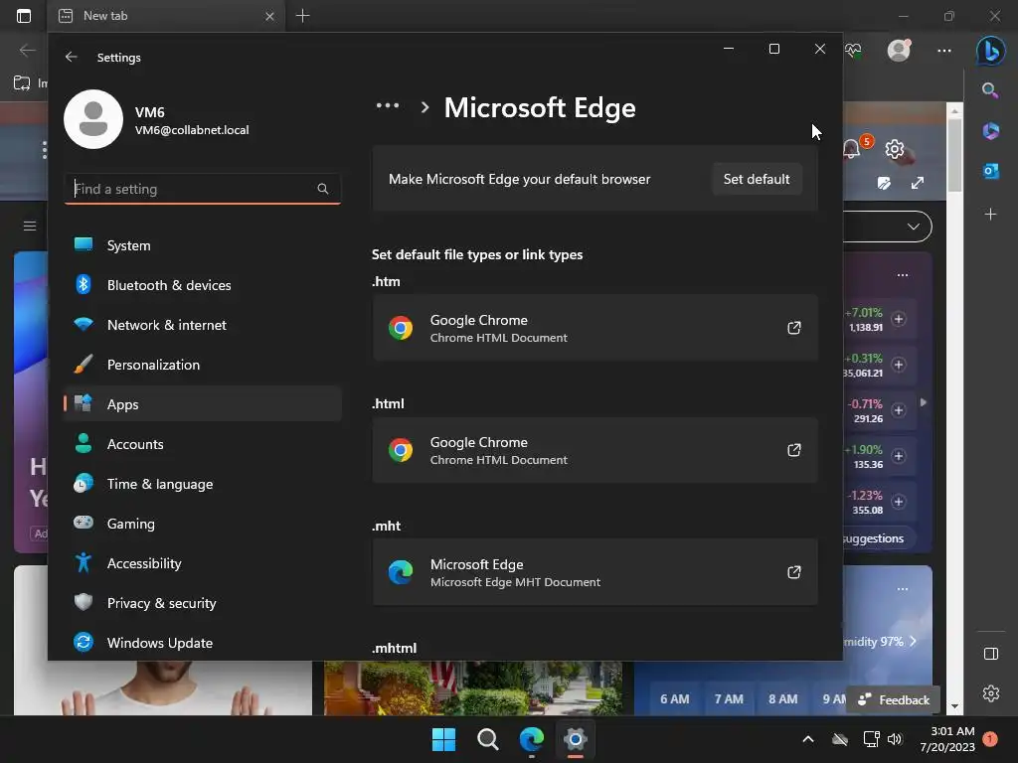Image resolution: width=1018 pixels, height=763 pixels.
Task: Open Personalization settings
Action: point(203,364)
